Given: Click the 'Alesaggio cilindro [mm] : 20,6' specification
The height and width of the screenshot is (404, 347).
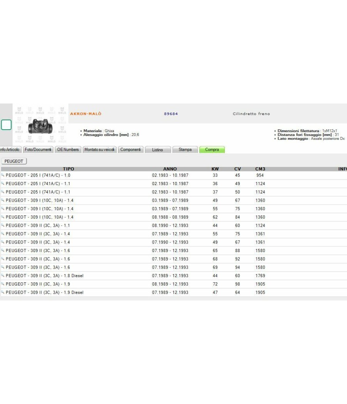Looking at the screenshot, I should (111, 135).
